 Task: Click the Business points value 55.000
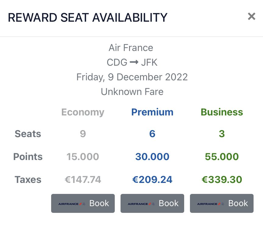(x=222, y=157)
